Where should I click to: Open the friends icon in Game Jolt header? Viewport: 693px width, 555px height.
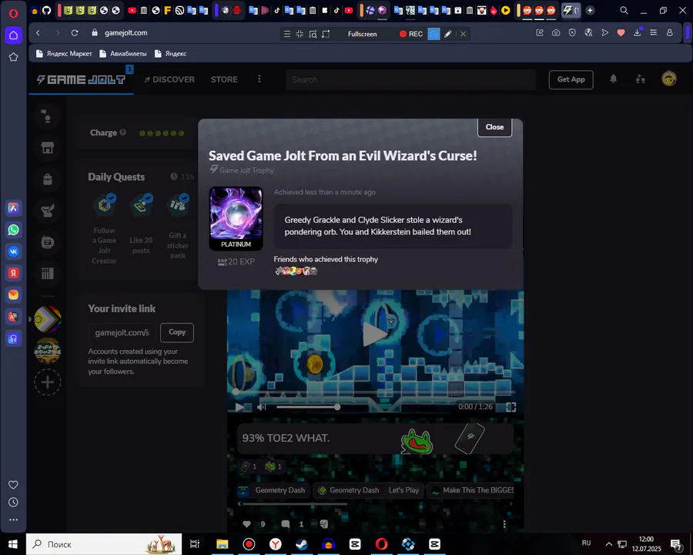coord(641,79)
